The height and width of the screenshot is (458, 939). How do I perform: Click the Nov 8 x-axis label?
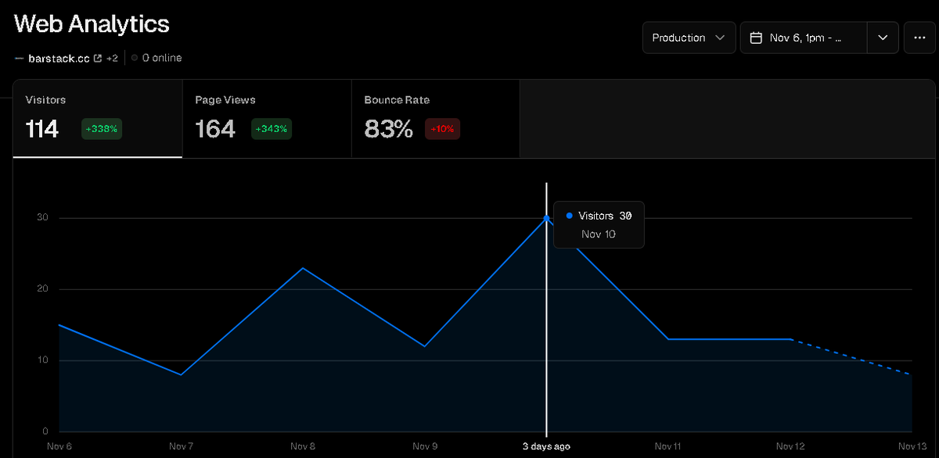point(303,446)
